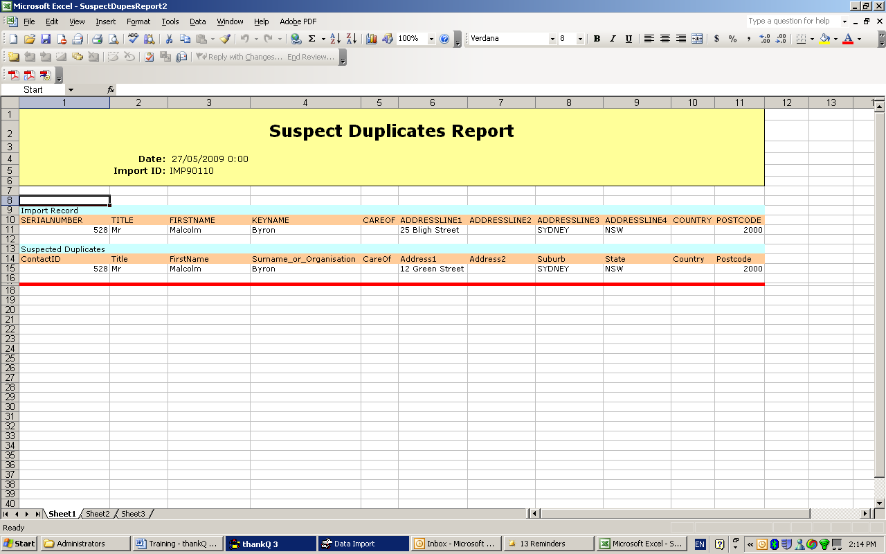The image size is (886, 554).
Task: Toggle Underline formatting
Action: click(x=629, y=39)
